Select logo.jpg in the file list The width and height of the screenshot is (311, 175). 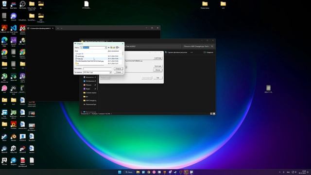80,59
